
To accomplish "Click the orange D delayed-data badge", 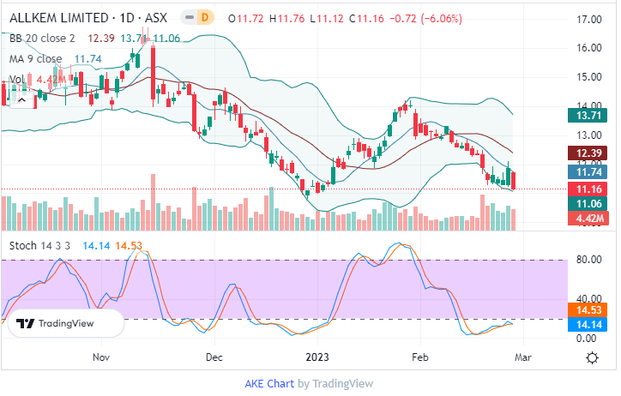I will click(204, 16).
